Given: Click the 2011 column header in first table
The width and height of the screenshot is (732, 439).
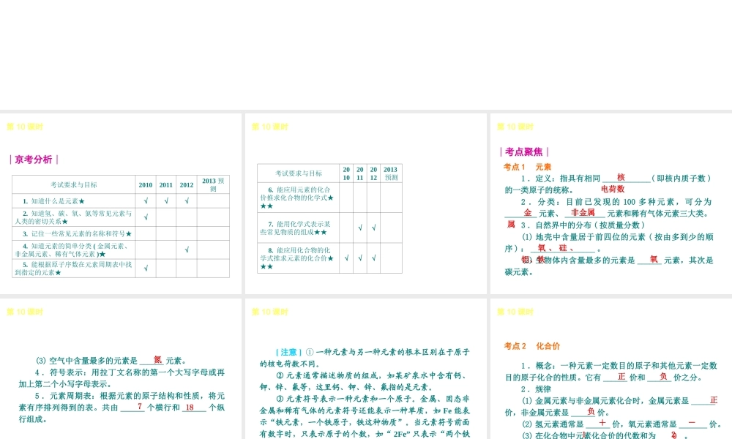Looking at the screenshot, I should tap(166, 184).
